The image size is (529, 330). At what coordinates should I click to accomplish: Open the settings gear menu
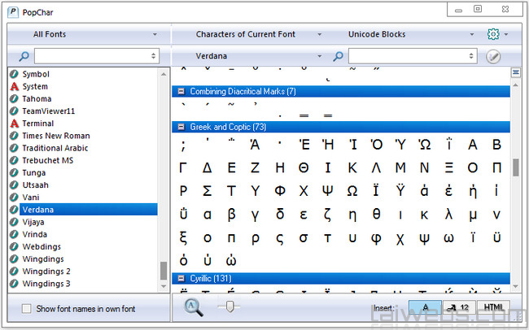[492, 35]
